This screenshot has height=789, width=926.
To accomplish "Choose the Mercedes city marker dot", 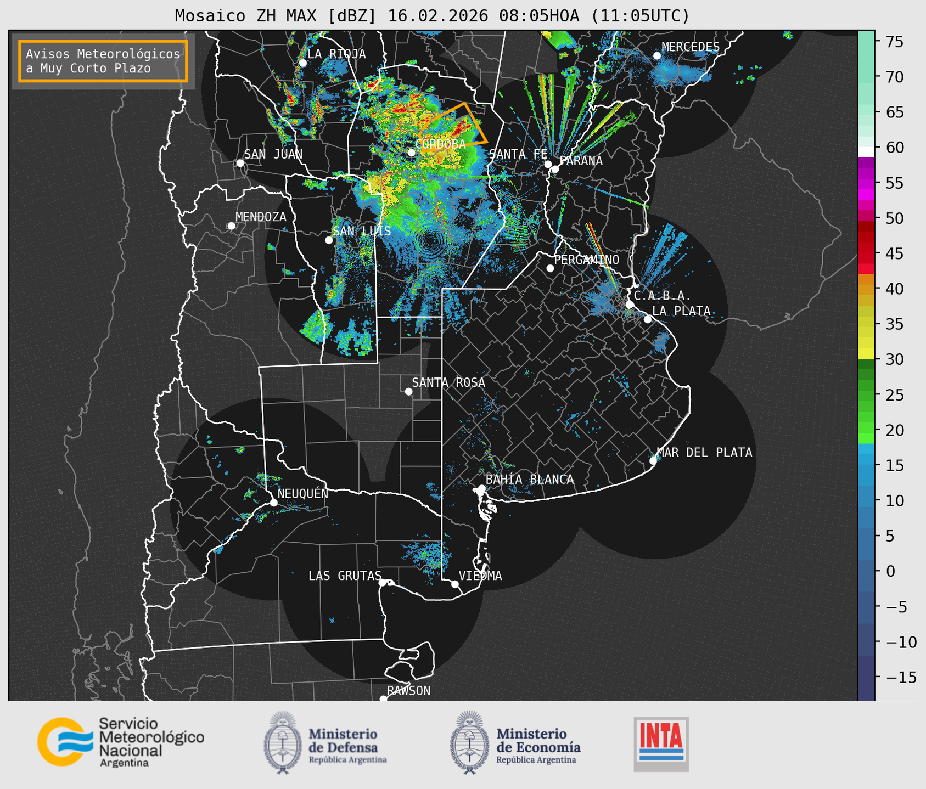I will click(657, 56).
